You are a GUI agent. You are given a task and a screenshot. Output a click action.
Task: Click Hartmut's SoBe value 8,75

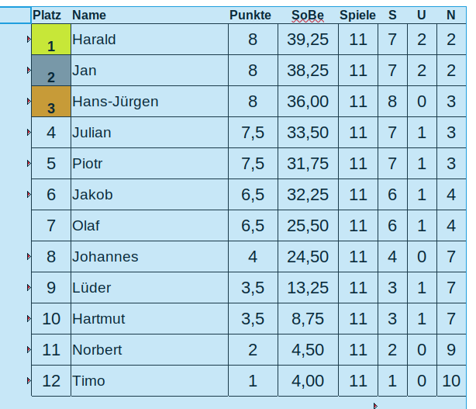[x=308, y=319]
